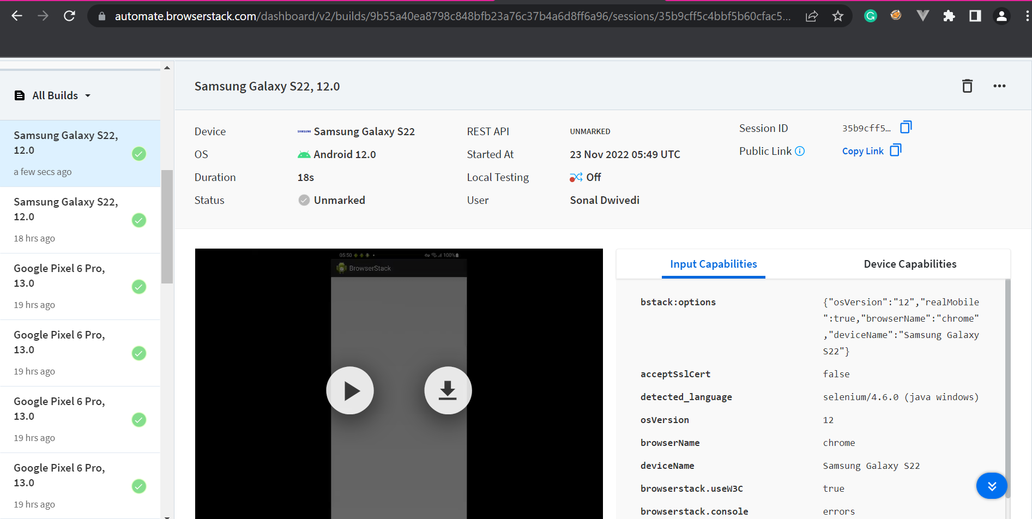
Task: Click the Local Testing Off icon
Action: (576, 177)
